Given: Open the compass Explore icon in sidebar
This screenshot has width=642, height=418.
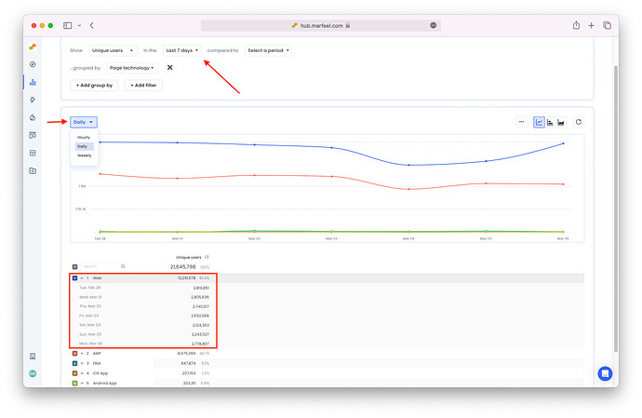Looking at the screenshot, I should click(x=33, y=64).
